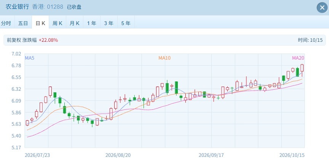Viewport: 329px width, 158px height.
Task: Click the 5.40 price axis label
Action: coord(17,136)
